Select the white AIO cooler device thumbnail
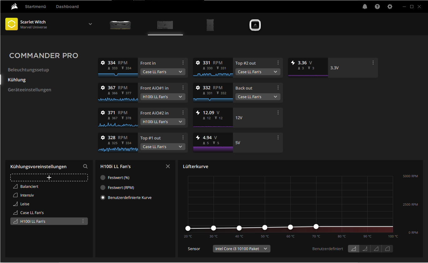This screenshot has height=263, width=428. 255,25
